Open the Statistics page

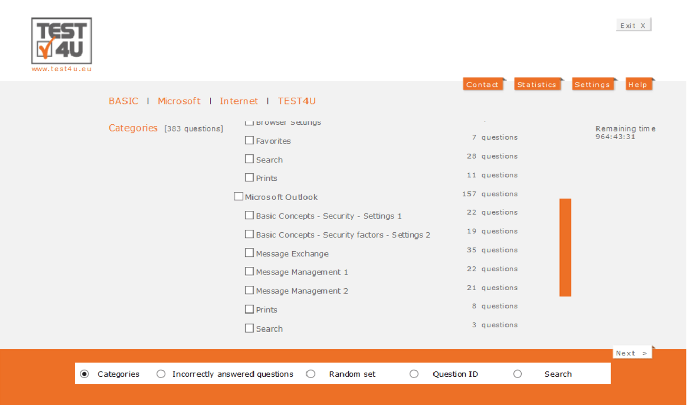pos(537,85)
